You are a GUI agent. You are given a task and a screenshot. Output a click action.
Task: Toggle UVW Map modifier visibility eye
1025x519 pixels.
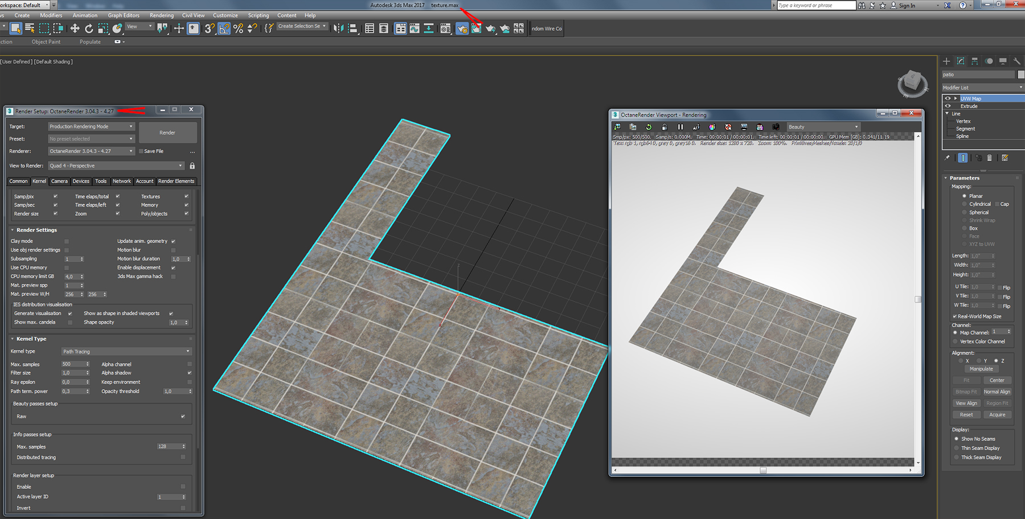point(948,98)
